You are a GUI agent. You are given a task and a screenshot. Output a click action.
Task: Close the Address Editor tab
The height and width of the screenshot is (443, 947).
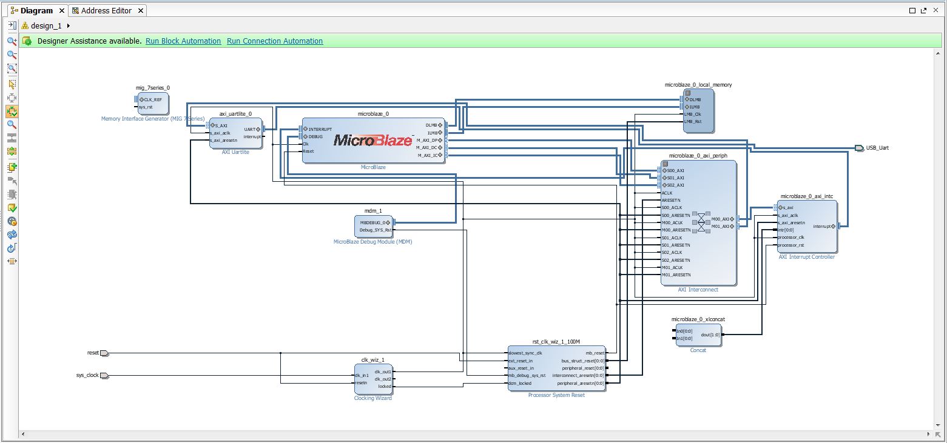coord(141,11)
